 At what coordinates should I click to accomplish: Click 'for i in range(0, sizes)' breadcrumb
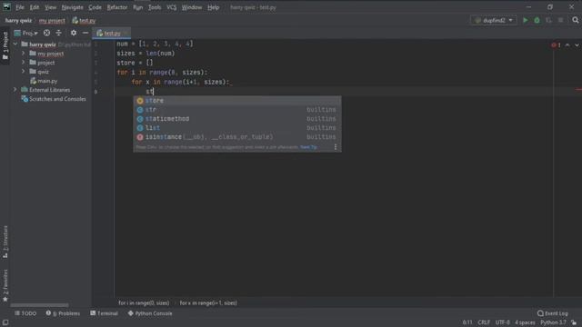[x=144, y=302]
